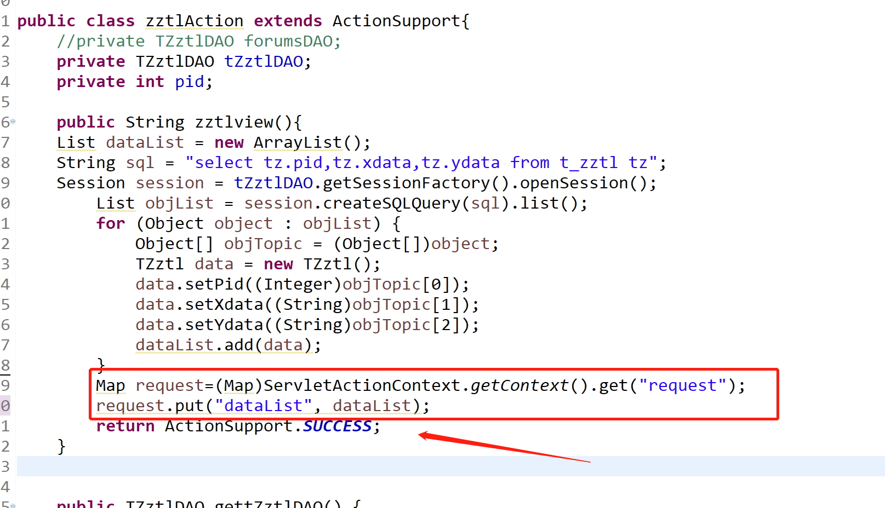Click variable dataList in 'List dataList = new' line

coord(145,142)
